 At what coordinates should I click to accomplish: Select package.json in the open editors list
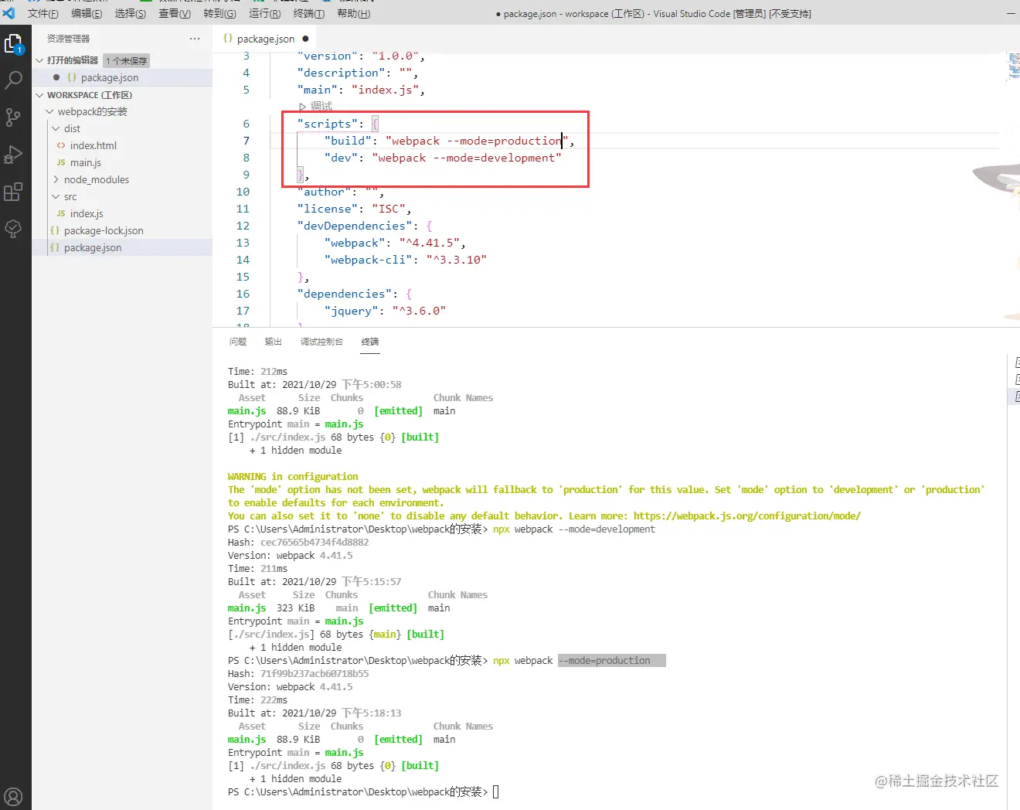click(x=110, y=77)
